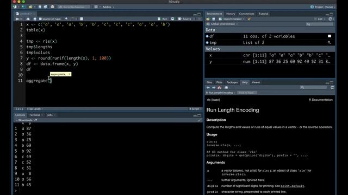Screen dimensions: 348x195
Task: Open the List view mode dropdown
Action: 320,19
